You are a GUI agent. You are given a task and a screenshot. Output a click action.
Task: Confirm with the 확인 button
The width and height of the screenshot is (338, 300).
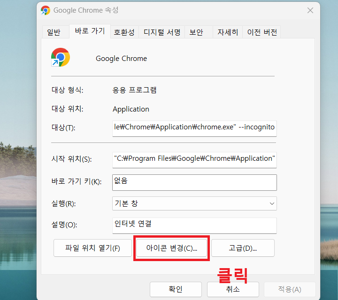point(176,289)
